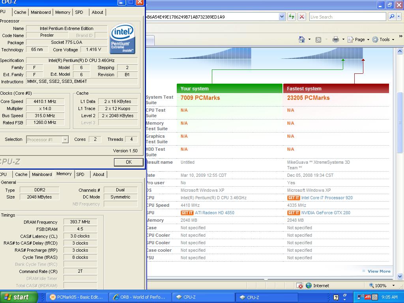Click the Internet zone globe icon
Image resolution: width=404 pixels, height=303 pixels.
309,286
